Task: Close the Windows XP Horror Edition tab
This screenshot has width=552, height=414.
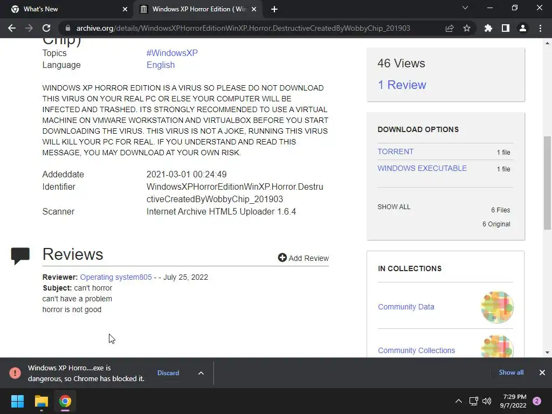Action: pyautogui.click(x=254, y=9)
